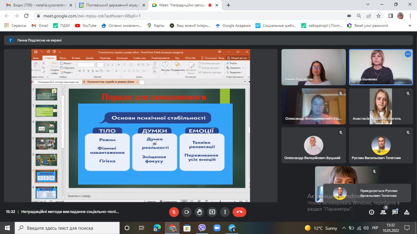Open the Дизайн tab in shared PowerPoint
The image size is (417, 234).
(x=90, y=58)
